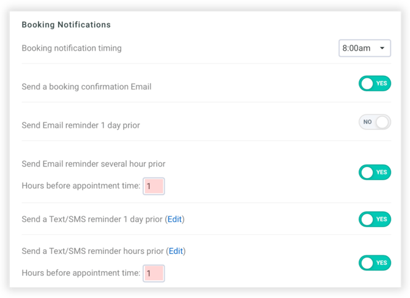This screenshot has width=410, height=298.
Task: Click Edit link for SMS 1 day reminder
Action: [x=175, y=219]
